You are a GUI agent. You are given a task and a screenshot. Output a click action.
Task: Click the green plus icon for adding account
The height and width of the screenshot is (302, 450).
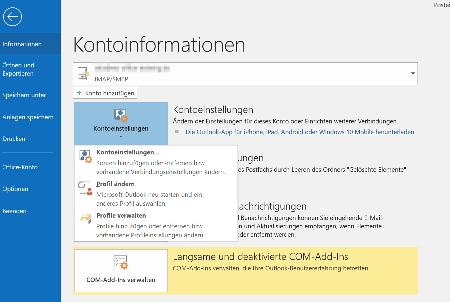79,93
